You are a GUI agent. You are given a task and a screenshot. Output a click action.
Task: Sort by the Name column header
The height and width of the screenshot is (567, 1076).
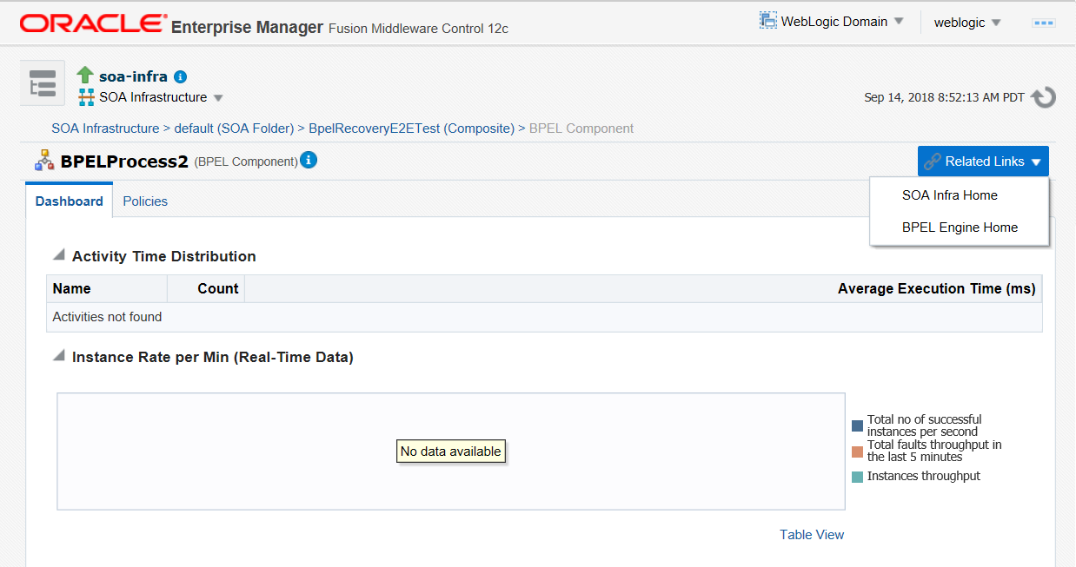[x=107, y=289]
